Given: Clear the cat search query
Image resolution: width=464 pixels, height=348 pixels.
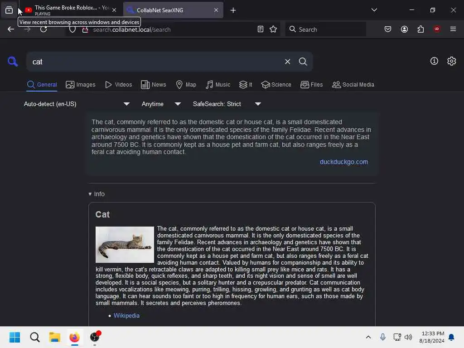Looking at the screenshot, I should [287, 62].
